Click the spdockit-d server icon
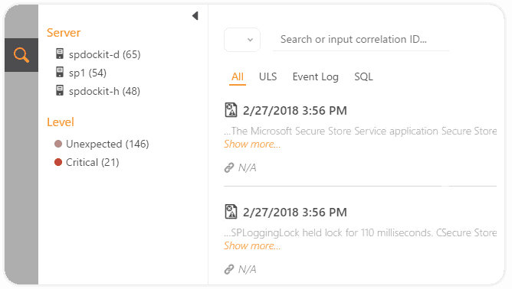This screenshot has width=512, height=289. pos(60,54)
